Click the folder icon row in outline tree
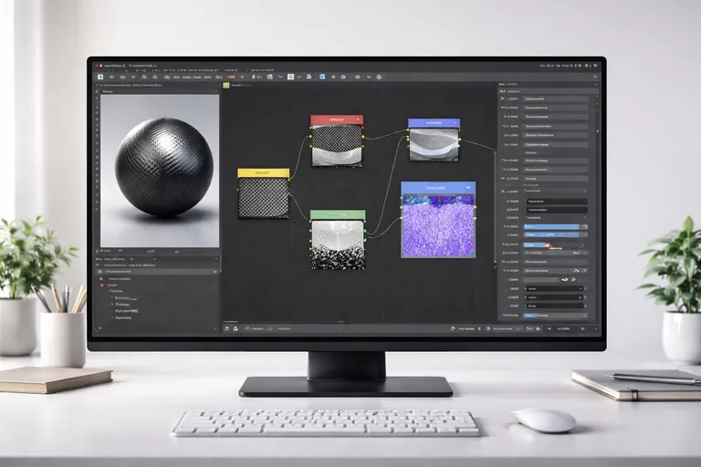 coord(156,279)
